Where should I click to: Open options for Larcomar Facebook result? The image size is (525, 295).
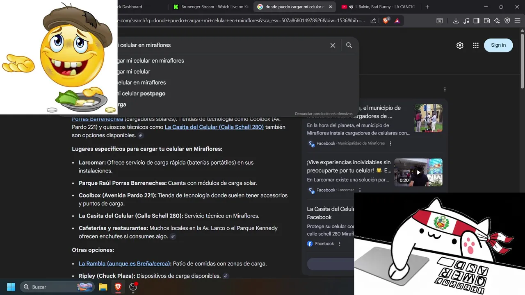[x=360, y=190]
